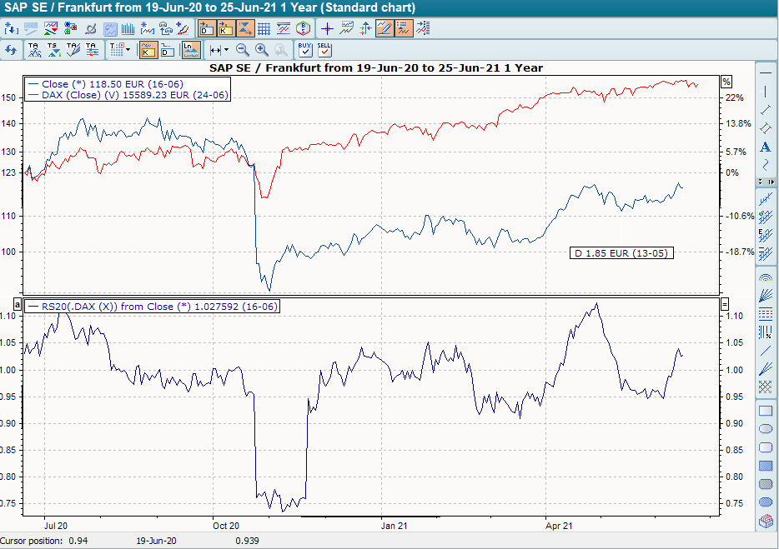This screenshot has height=549, width=779.
Task: Toggle the SELL signals checkbox
Action: point(324,50)
